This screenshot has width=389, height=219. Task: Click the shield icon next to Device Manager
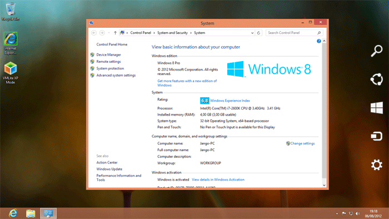pos(92,54)
